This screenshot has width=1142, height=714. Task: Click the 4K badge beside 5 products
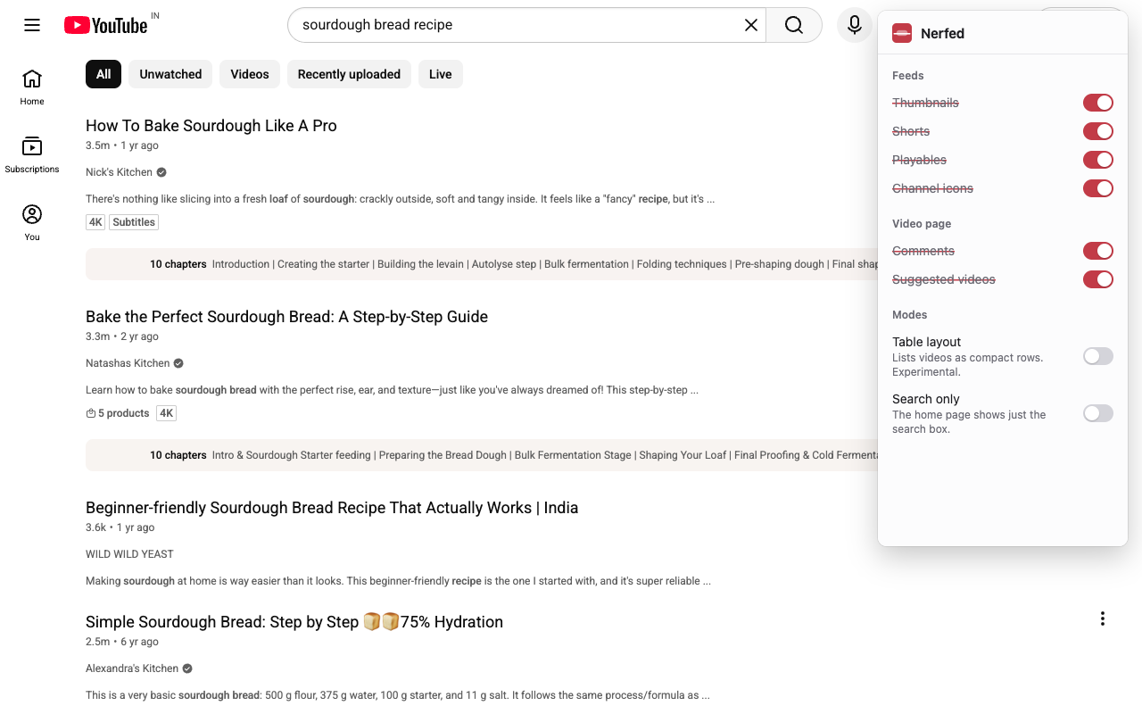pyautogui.click(x=166, y=413)
